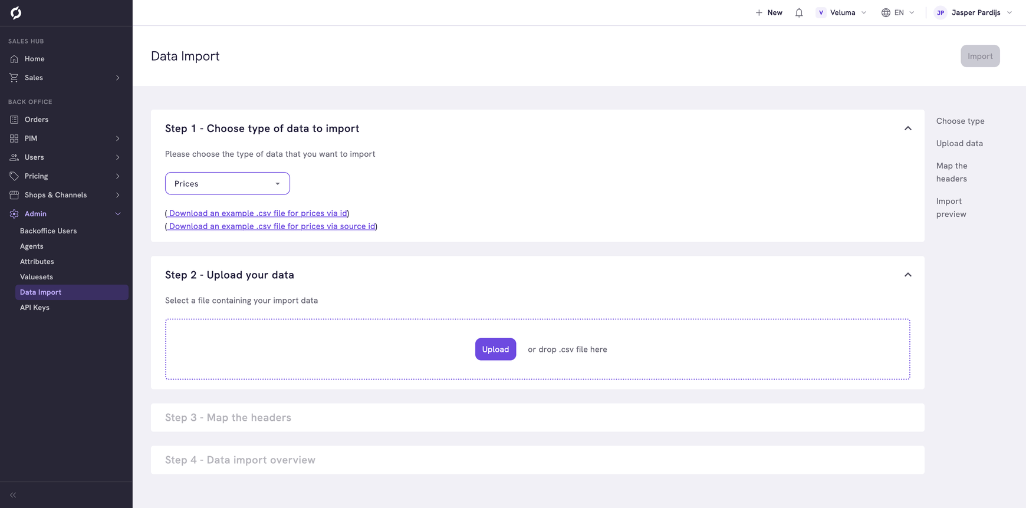Download example csv for prices via id
The image size is (1026, 508).
[x=258, y=213]
